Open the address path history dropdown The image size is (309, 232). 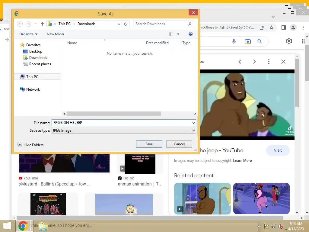click(x=119, y=24)
